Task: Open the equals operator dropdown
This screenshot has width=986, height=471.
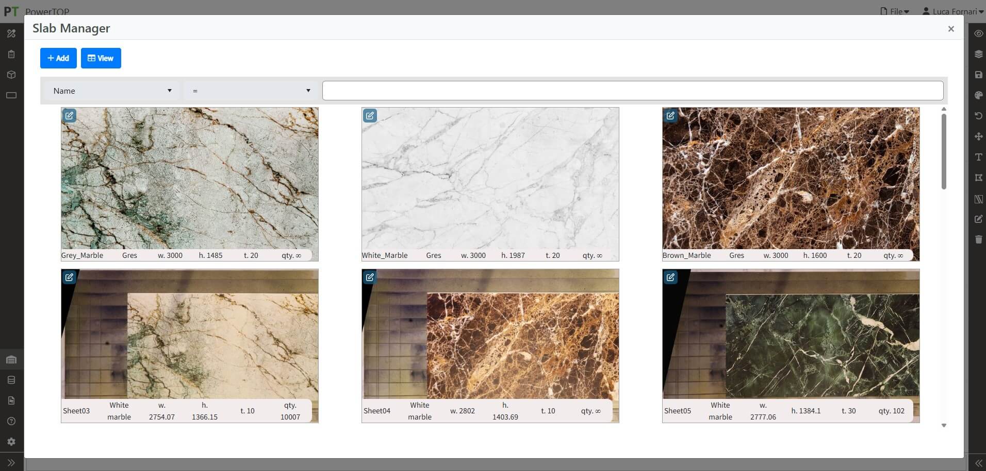Action: [251, 91]
